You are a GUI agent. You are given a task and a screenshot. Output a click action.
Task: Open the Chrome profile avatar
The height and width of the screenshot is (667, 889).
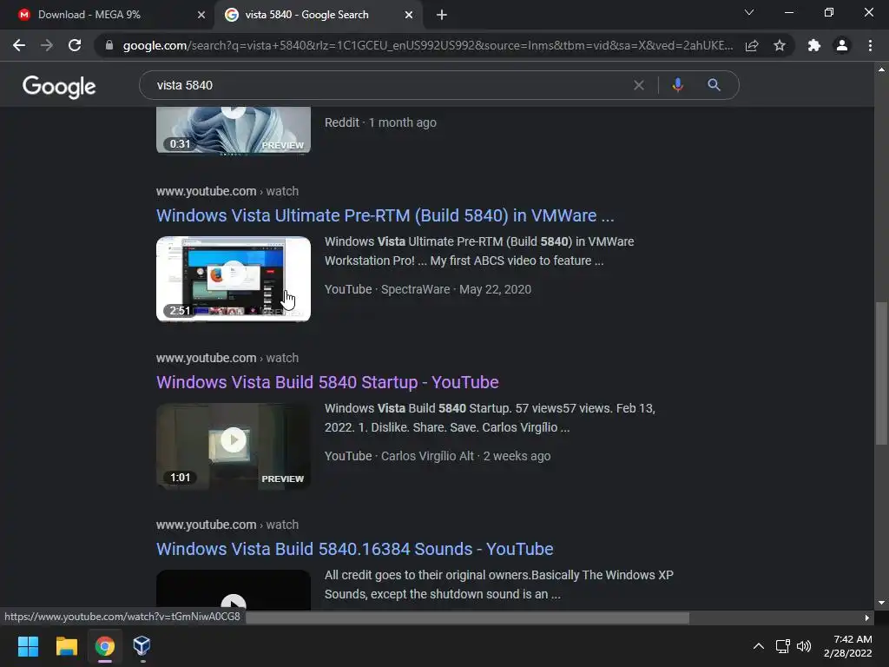842,45
